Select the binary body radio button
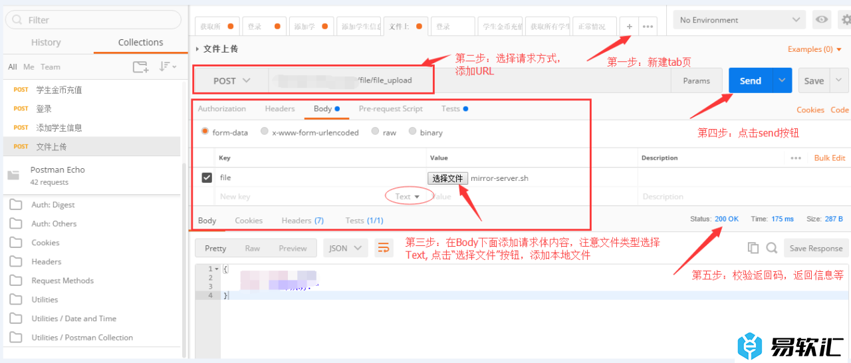Screen dimensions: 851x363 pos(413,132)
